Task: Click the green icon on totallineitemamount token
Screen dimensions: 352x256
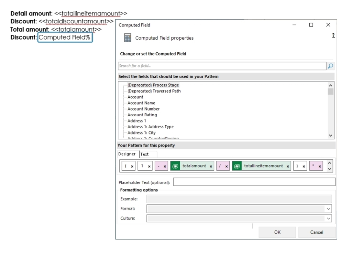Action: 237,166
